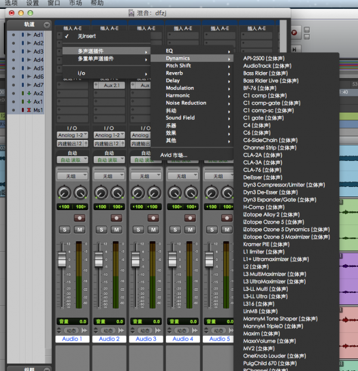Open automation mode selector on Audio 1
Viewport: 358px width, 371px height.
[x=72, y=160]
